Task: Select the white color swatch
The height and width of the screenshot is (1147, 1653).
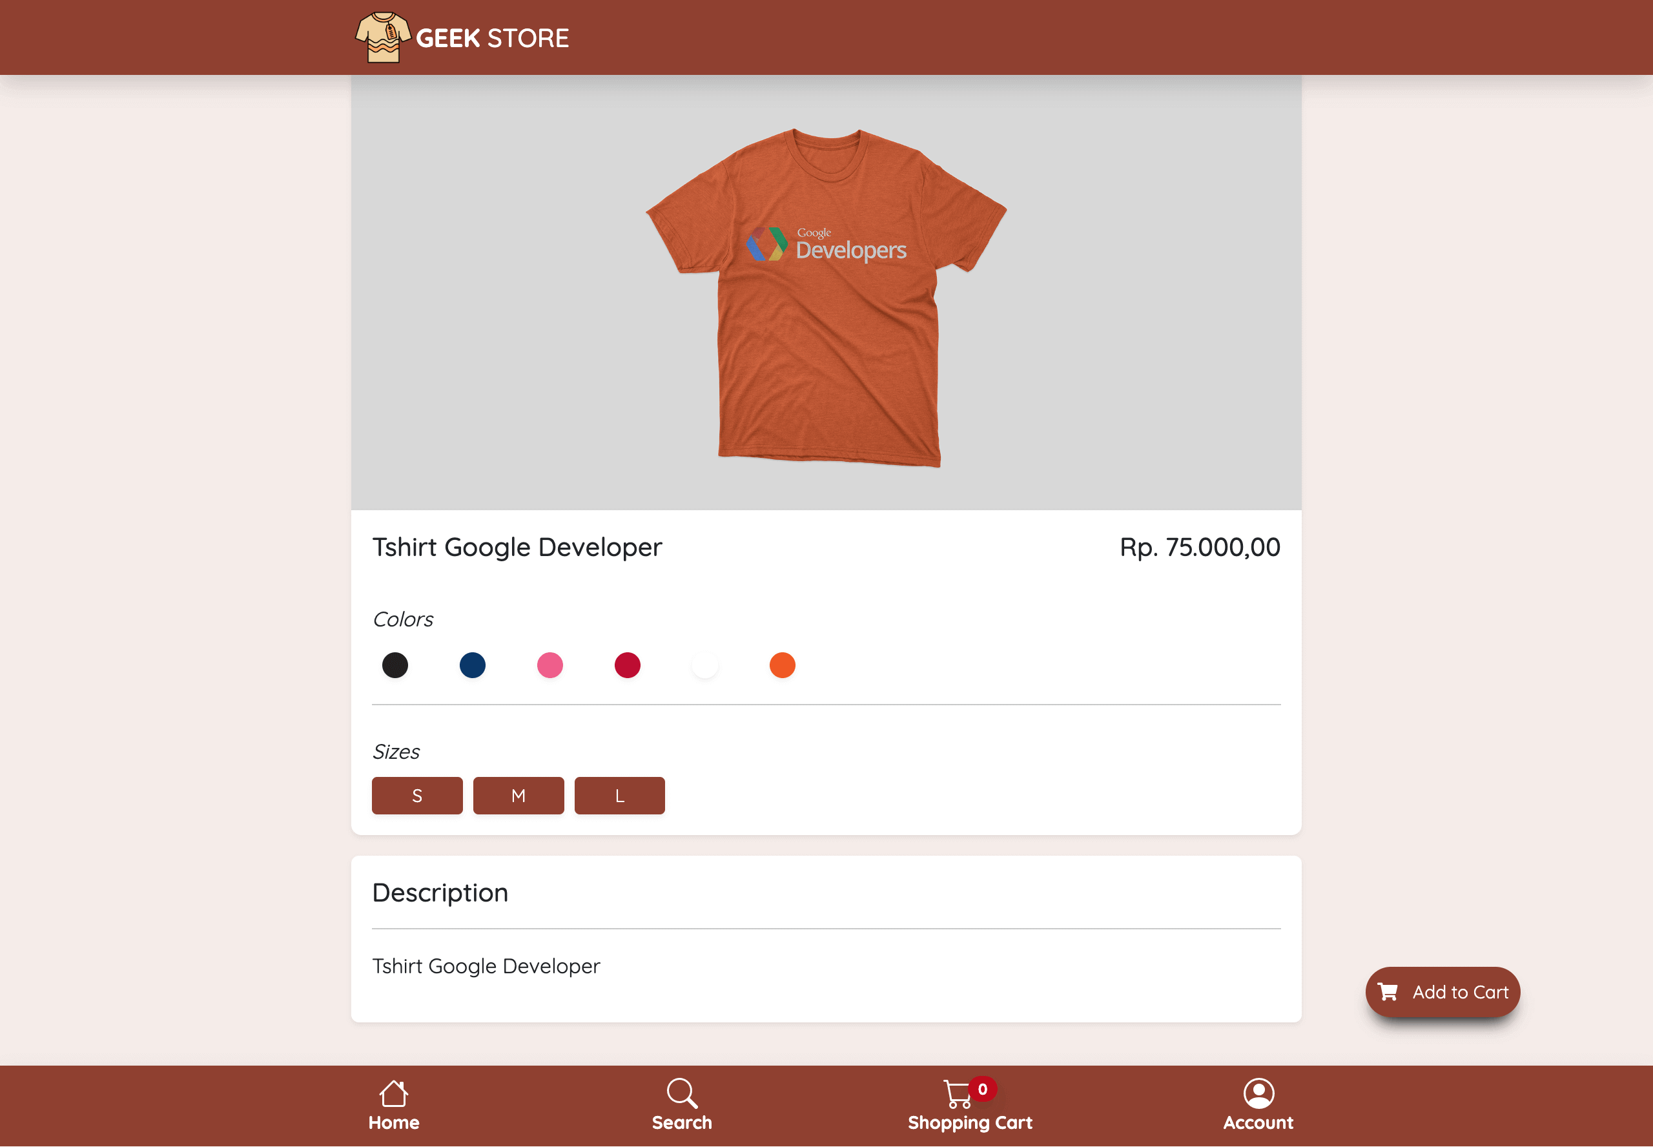Action: [x=704, y=665]
